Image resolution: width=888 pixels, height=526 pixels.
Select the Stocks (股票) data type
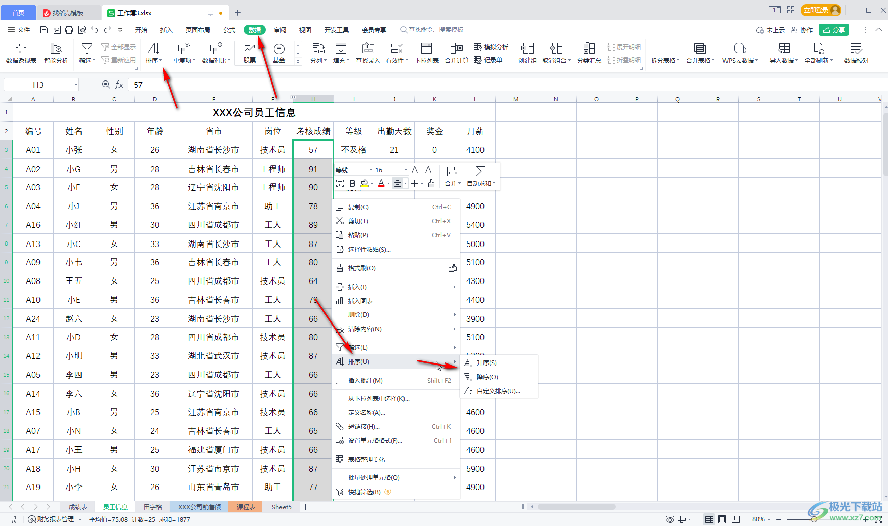pyautogui.click(x=250, y=53)
